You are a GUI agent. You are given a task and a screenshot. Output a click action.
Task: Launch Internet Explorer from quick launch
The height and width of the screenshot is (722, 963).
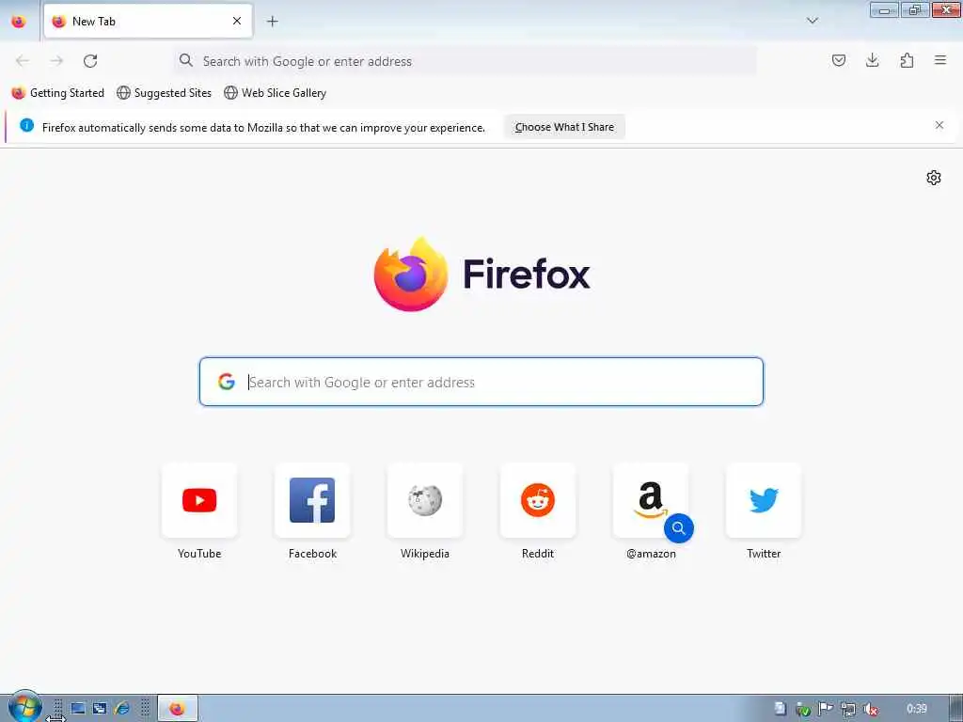(x=122, y=709)
